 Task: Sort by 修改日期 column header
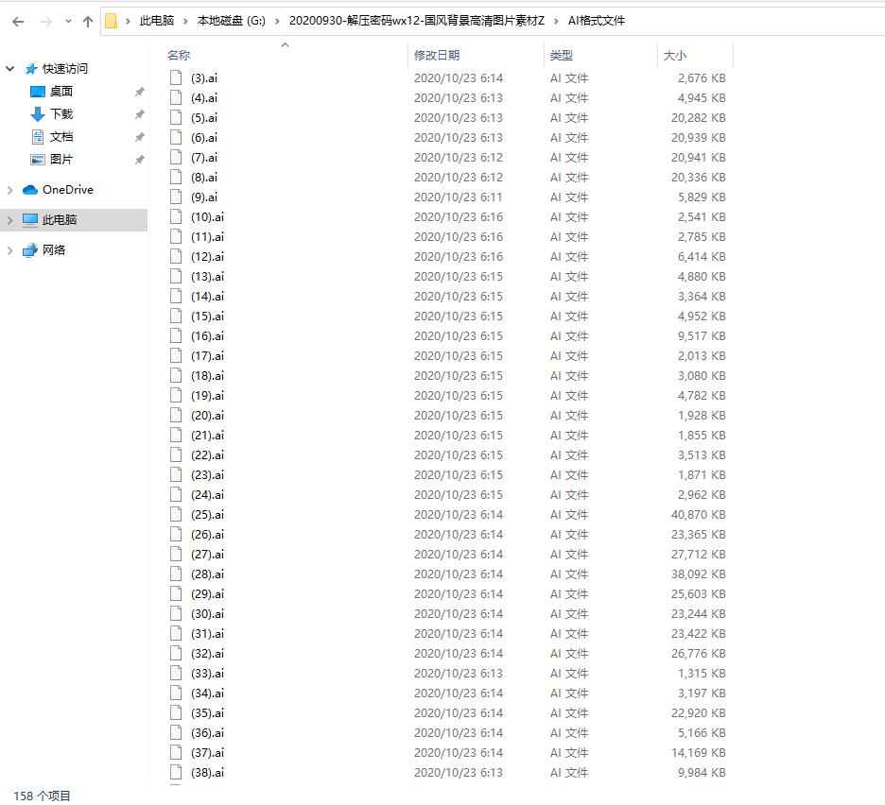click(x=436, y=56)
